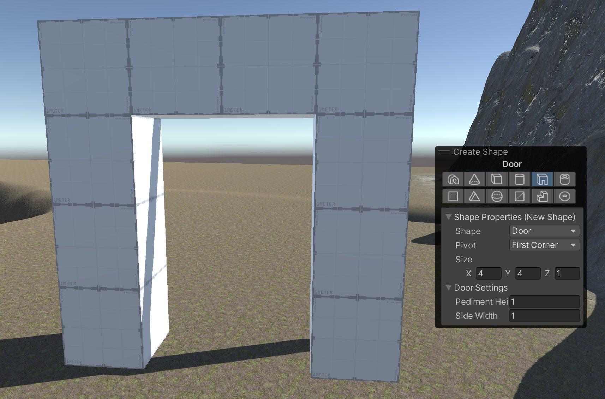The image size is (605, 399).
Task: Click the Size Z input field
Action: (x=567, y=273)
